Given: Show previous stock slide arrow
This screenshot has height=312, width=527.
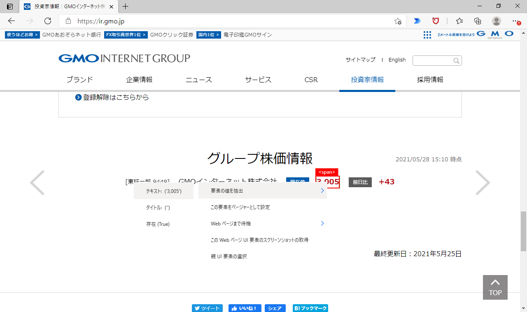Looking at the screenshot, I should pos(37,183).
